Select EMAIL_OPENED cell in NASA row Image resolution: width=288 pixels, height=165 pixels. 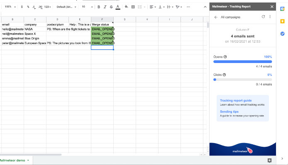102,29
